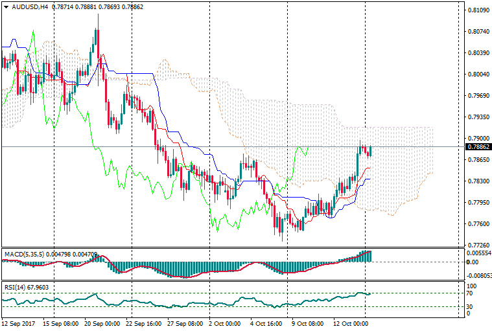Click the 9 Oct 08:00 time label
This screenshot has height=331, width=492.
(x=307, y=323)
